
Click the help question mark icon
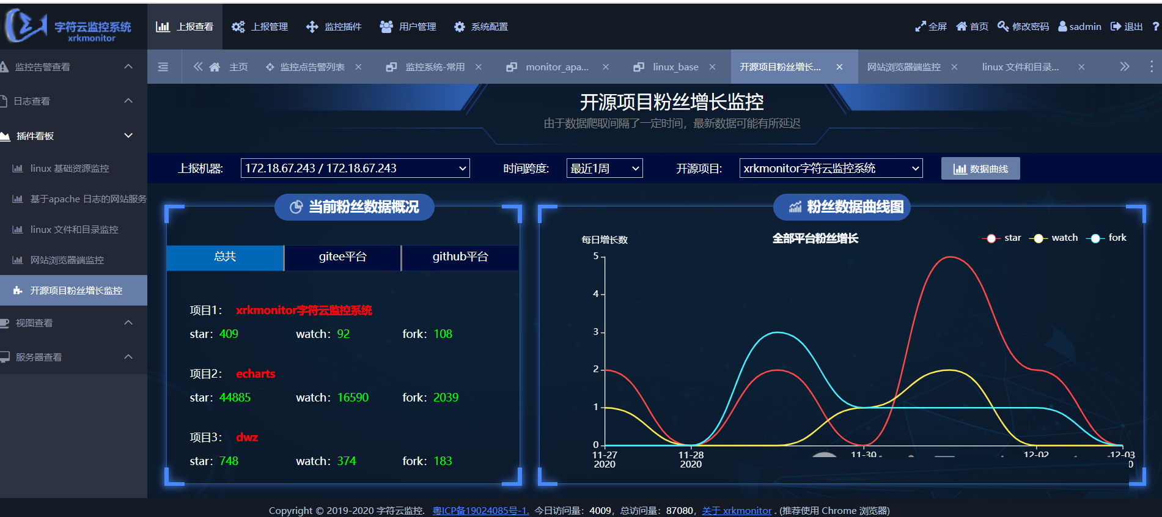[1155, 26]
